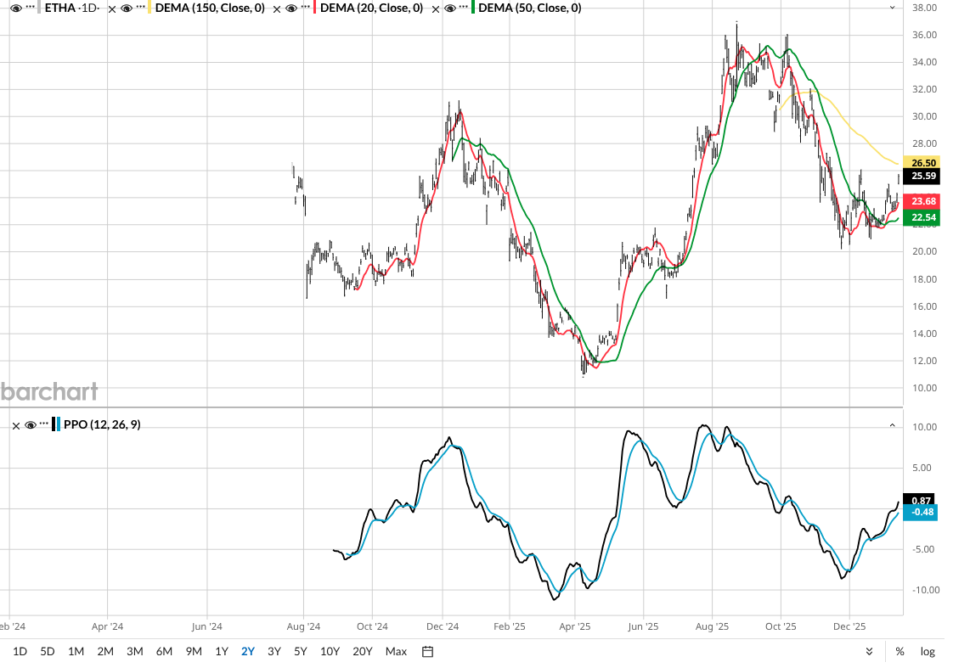Remove the DEMA (20, Close, 0) overlay
This screenshot has height=668, width=970.
277,8
